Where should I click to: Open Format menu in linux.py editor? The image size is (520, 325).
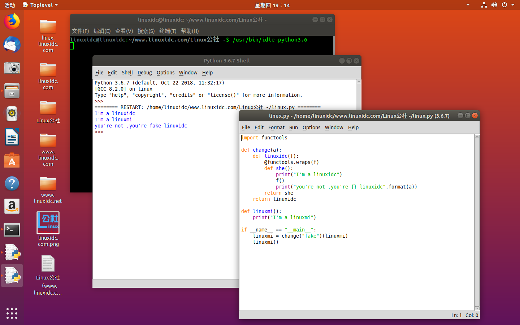(x=276, y=127)
